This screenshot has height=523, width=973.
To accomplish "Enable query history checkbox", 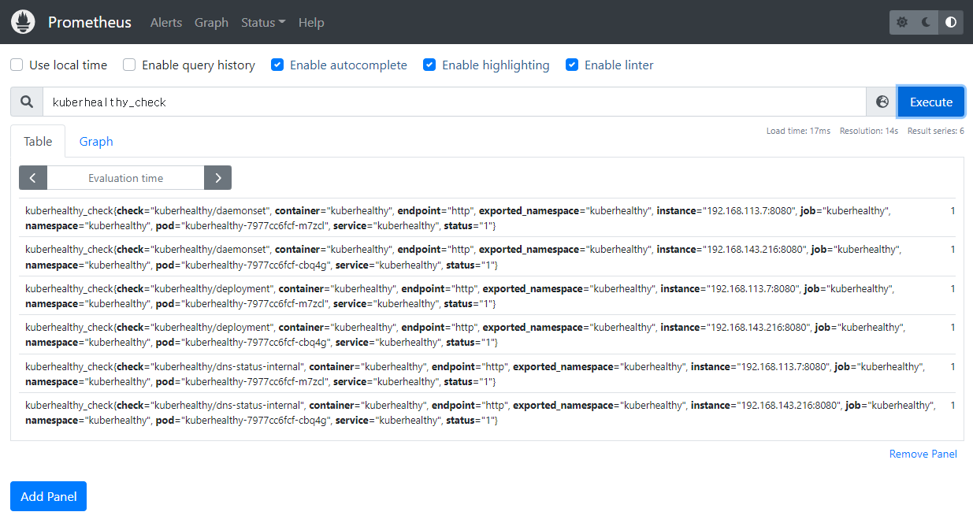I will click(129, 65).
